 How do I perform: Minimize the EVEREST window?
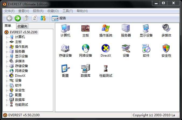click(156, 3)
